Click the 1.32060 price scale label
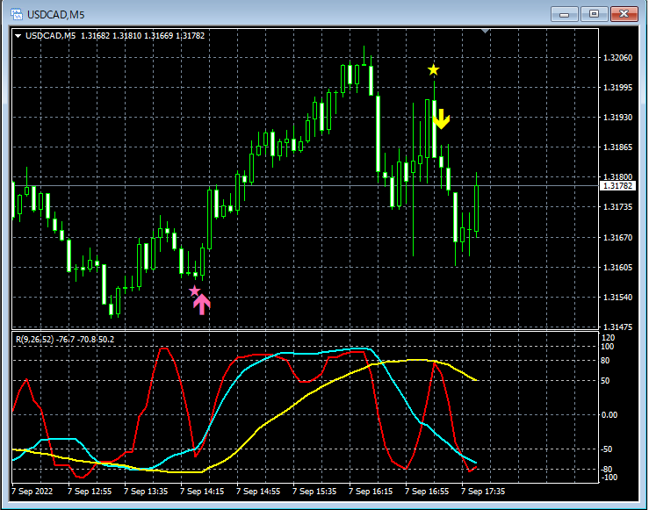 coord(617,57)
